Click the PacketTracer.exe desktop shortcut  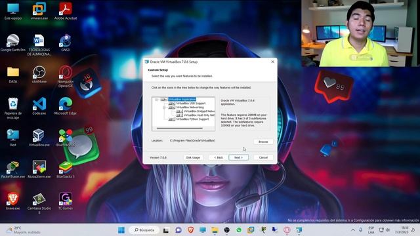pyautogui.click(x=13, y=170)
